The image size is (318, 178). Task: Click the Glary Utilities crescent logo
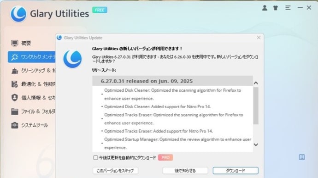(x=18, y=14)
